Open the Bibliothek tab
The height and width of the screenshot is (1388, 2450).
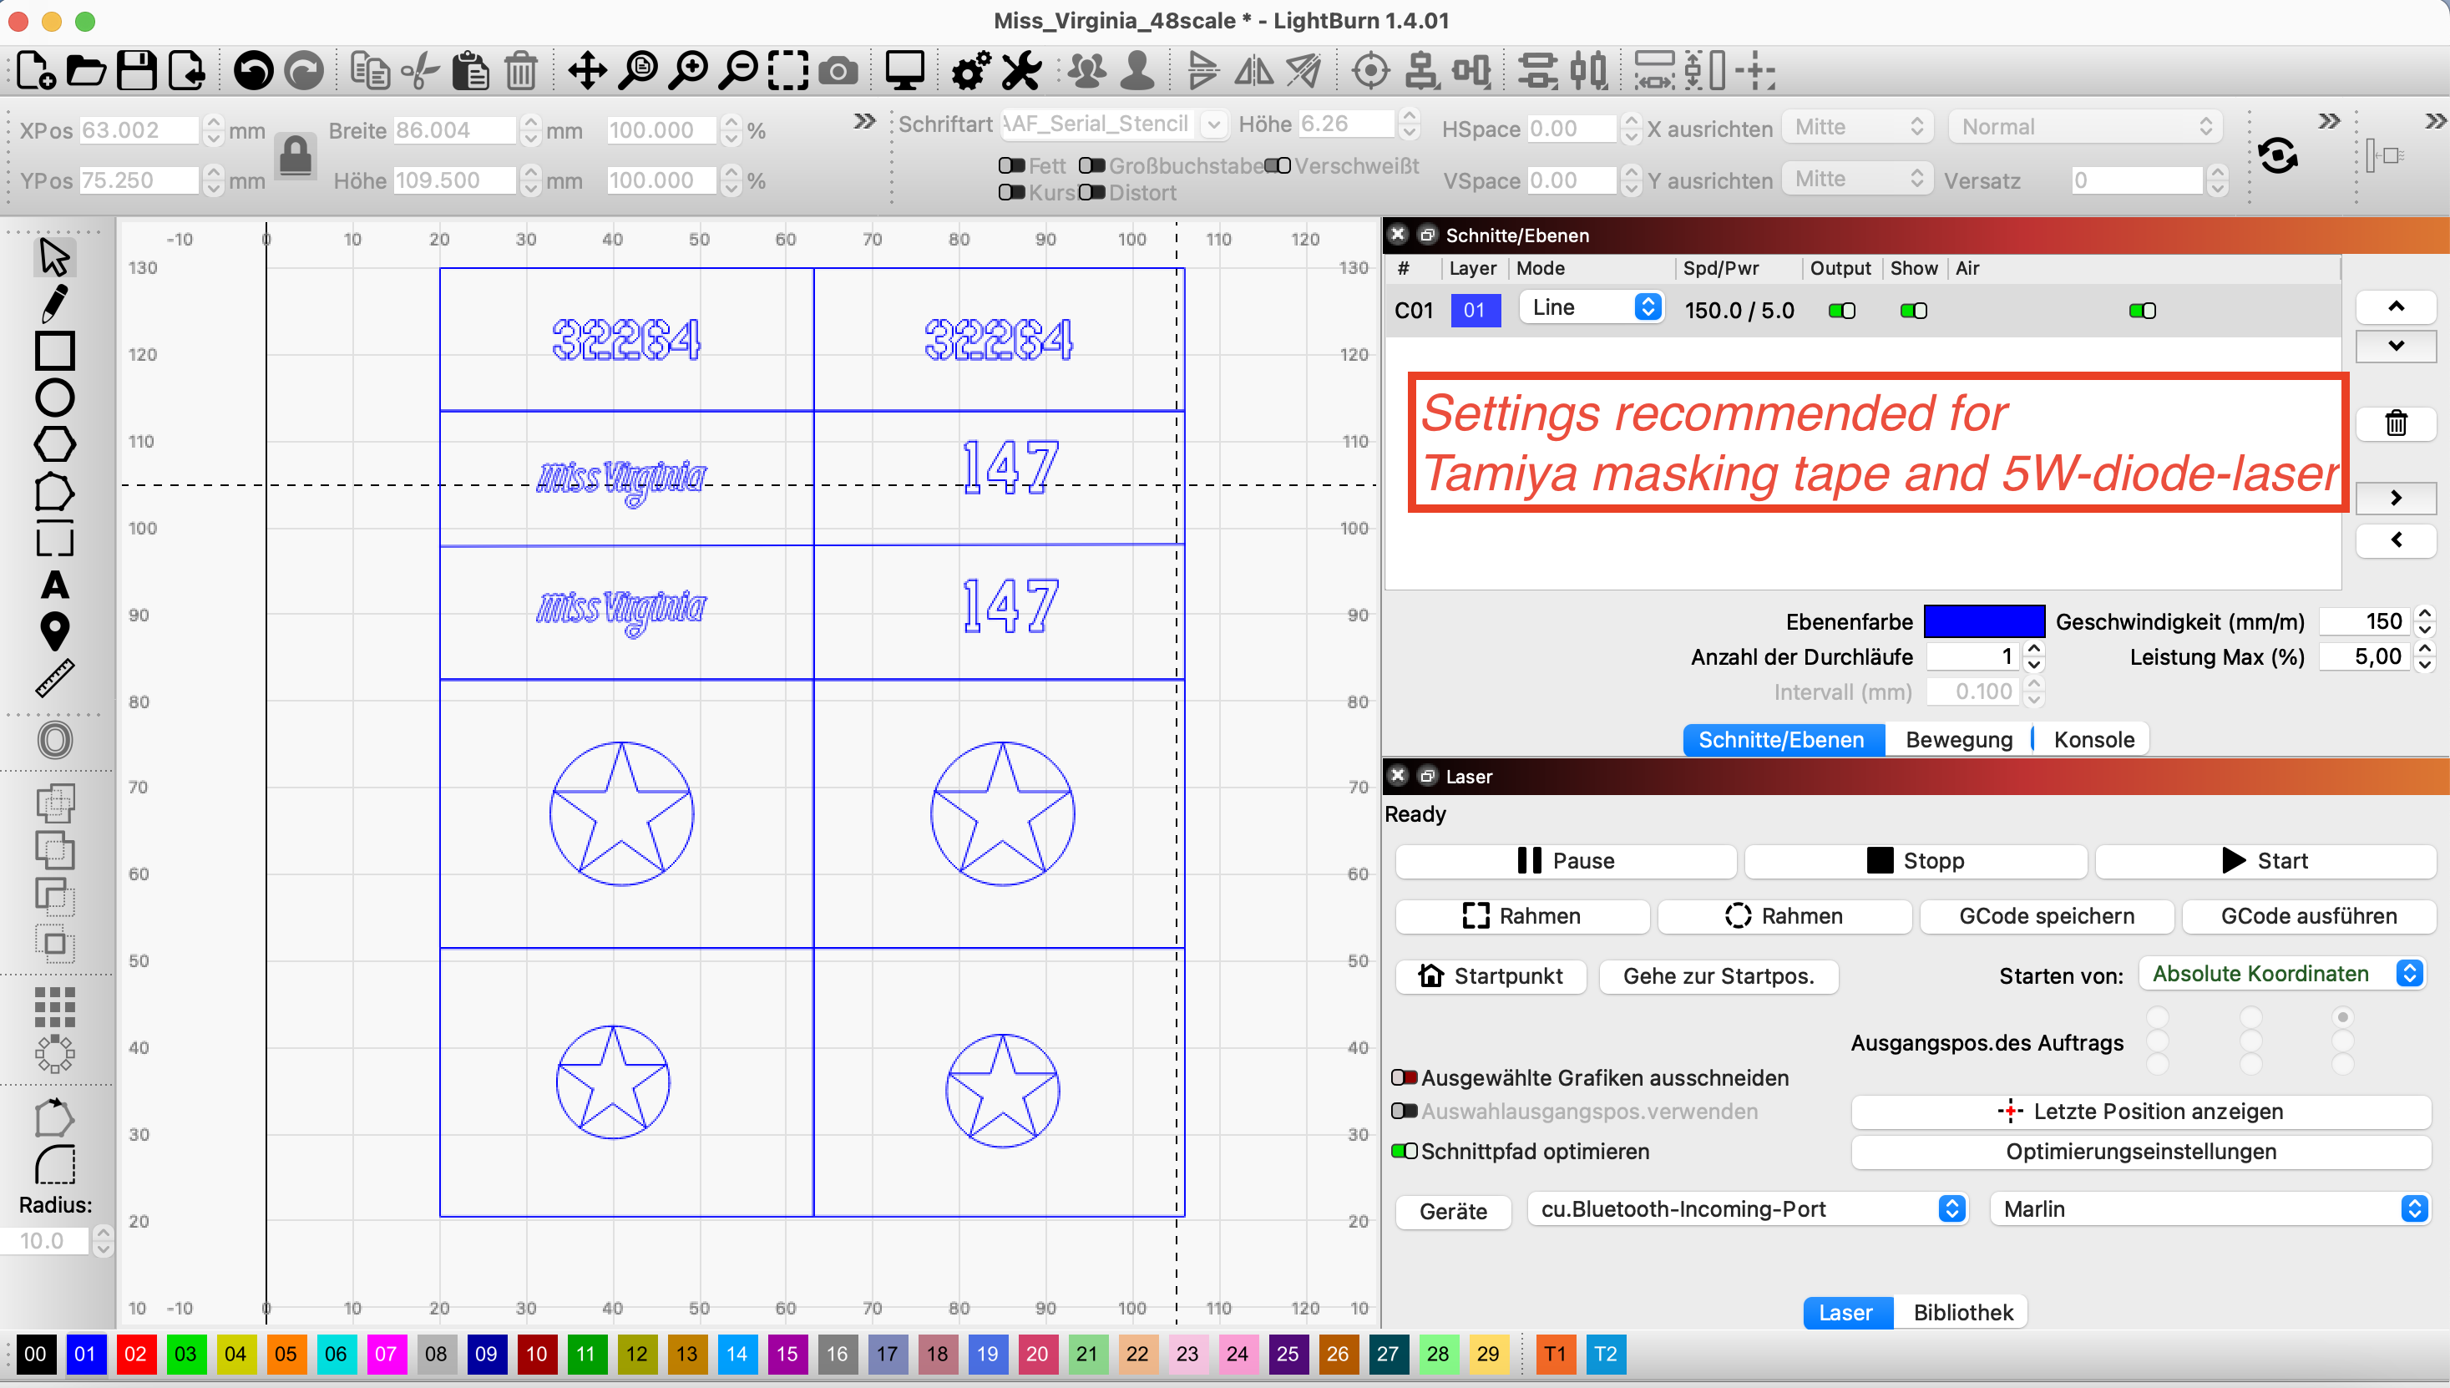click(1962, 1313)
